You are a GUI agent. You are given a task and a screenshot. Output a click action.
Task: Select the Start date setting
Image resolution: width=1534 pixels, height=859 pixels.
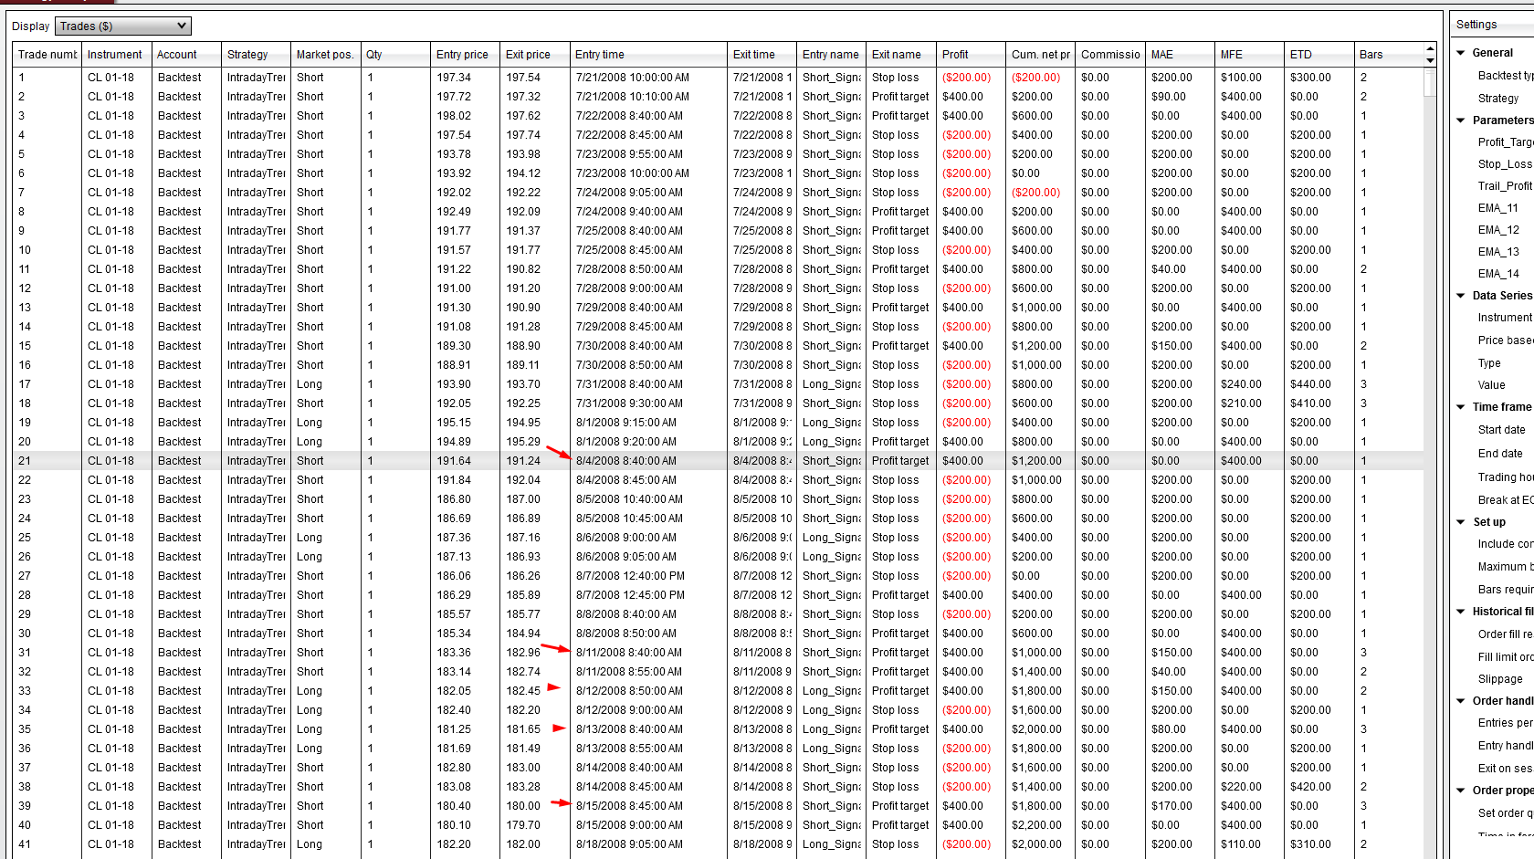(1502, 430)
